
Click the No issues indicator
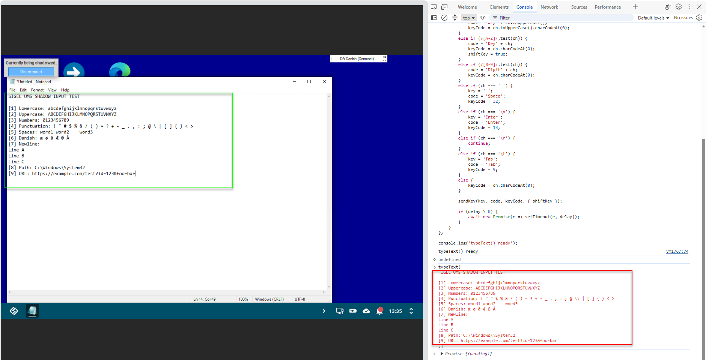pyautogui.click(x=683, y=18)
